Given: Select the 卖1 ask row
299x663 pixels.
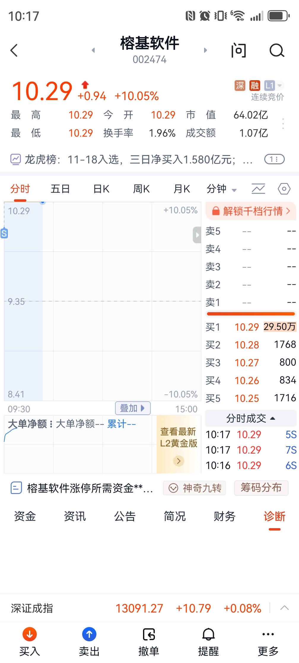Looking at the screenshot, I should 251,302.
